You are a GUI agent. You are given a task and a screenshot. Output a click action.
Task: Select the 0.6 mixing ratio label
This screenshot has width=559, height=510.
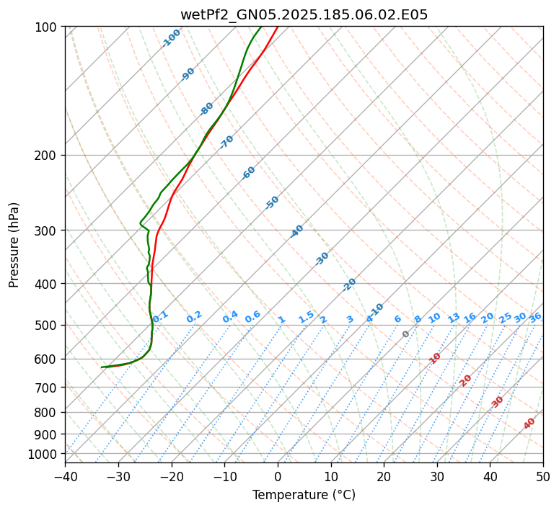[252, 317]
